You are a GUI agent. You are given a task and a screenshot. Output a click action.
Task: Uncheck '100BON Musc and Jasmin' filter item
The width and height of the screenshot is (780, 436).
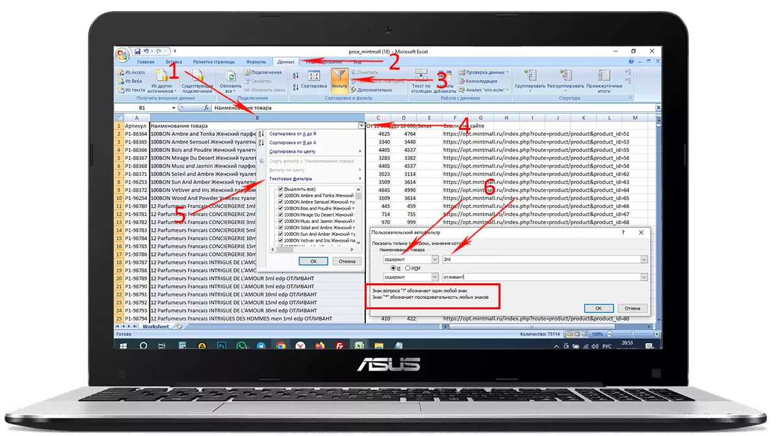click(x=281, y=221)
